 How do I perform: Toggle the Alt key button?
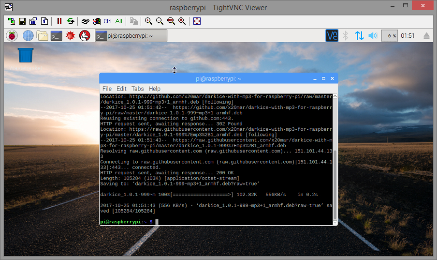tap(119, 21)
